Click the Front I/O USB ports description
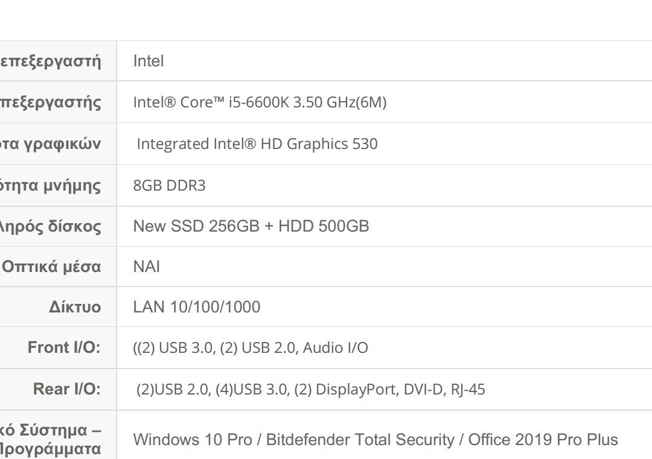The height and width of the screenshot is (459, 652). click(x=251, y=347)
